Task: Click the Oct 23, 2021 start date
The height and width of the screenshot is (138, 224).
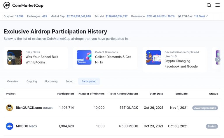Action: point(153,126)
